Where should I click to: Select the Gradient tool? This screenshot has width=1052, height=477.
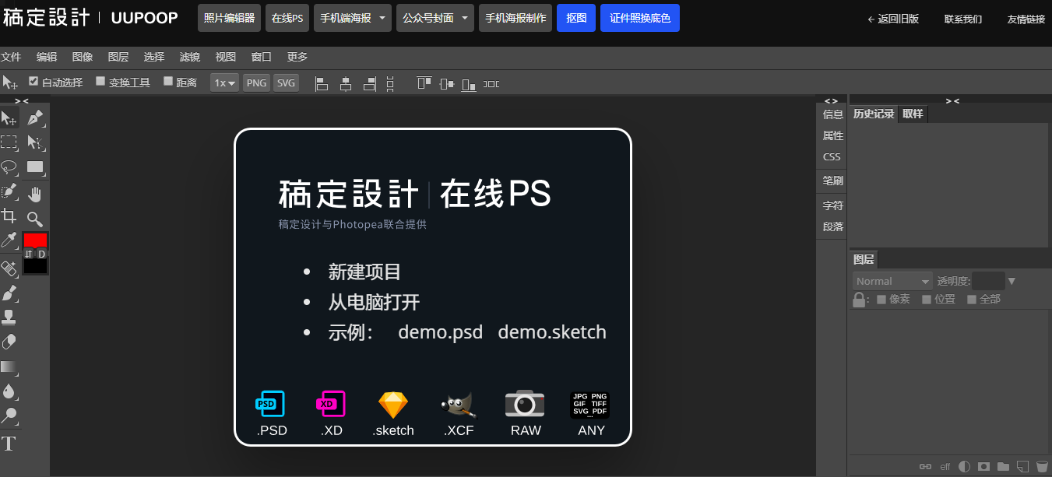[x=9, y=367]
